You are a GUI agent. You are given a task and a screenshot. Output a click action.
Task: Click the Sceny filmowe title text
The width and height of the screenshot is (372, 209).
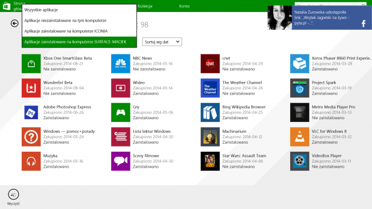pos(146,156)
